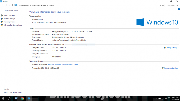Click the address bar refresh button
This screenshot has height=101, width=180.
tap(163, 5)
